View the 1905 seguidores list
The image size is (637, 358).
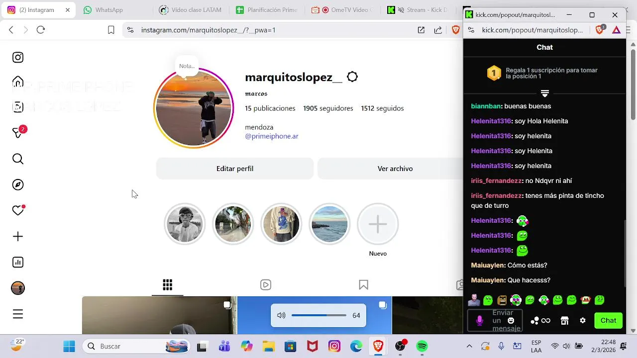(x=328, y=108)
